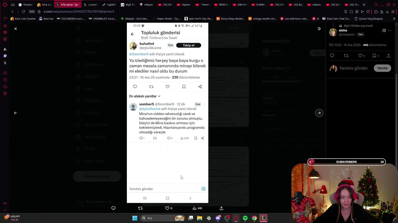Image resolution: width=398 pixels, height=223 pixels.
Task: Open Chrome from taskbar
Action: (x=254, y=218)
